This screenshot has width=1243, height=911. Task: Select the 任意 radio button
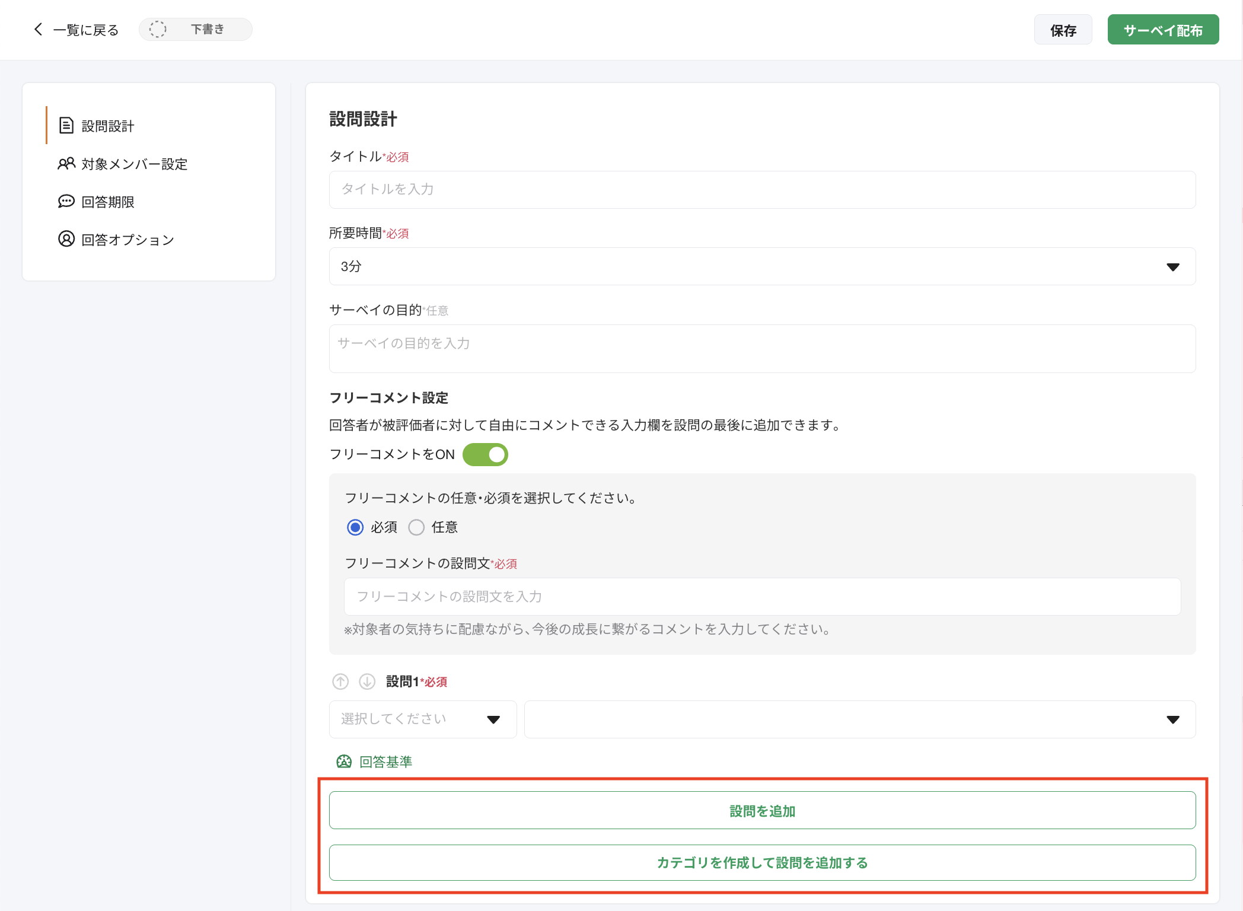(417, 527)
